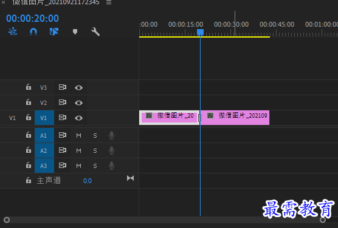
Task: Add a marker with marker icon
Action: tap(75, 32)
